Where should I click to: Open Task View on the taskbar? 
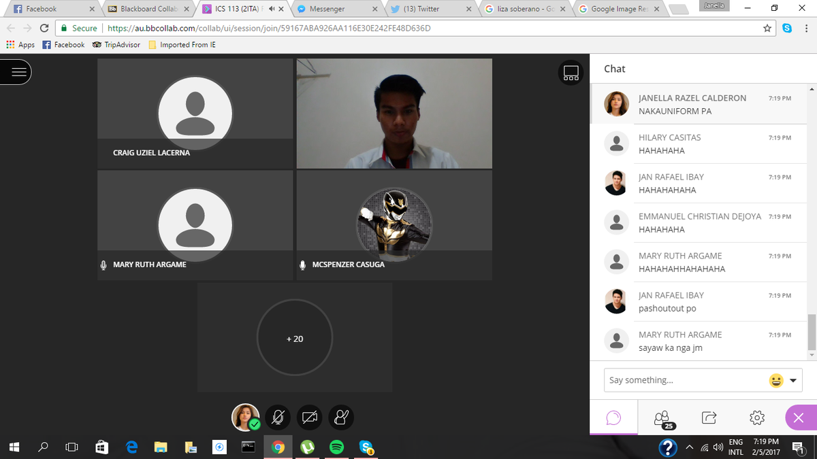(x=71, y=447)
